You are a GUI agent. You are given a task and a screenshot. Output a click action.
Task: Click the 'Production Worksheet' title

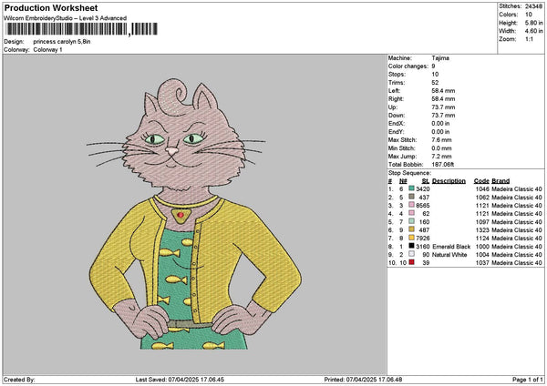[x=51, y=7]
